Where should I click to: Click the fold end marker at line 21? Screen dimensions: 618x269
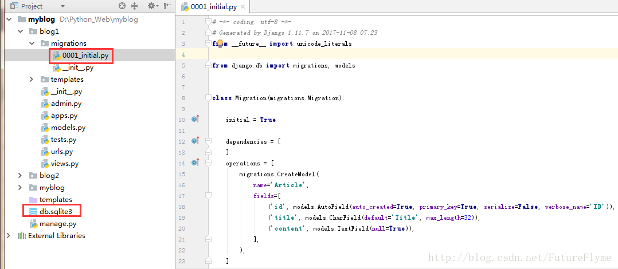pyautogui.click(x=209, y=238)
